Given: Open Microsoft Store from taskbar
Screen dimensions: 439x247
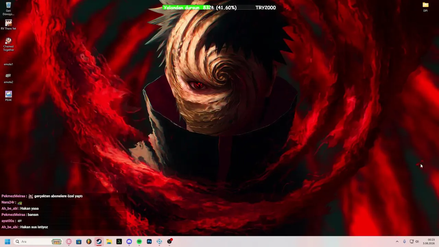Looking at the screenshot, I should [x=79, y=242].
